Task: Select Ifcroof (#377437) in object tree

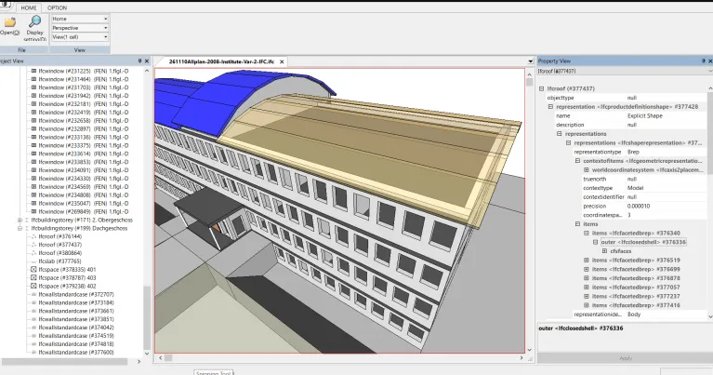Action: point(60,245)
